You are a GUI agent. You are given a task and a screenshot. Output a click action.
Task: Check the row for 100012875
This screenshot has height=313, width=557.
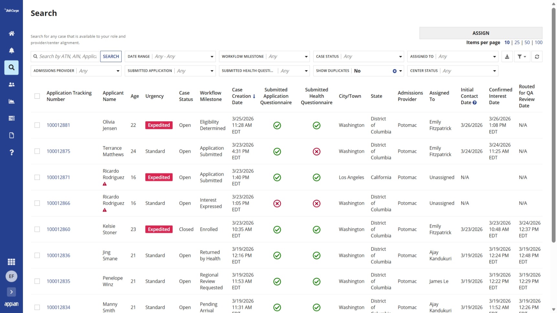[37, 151]
